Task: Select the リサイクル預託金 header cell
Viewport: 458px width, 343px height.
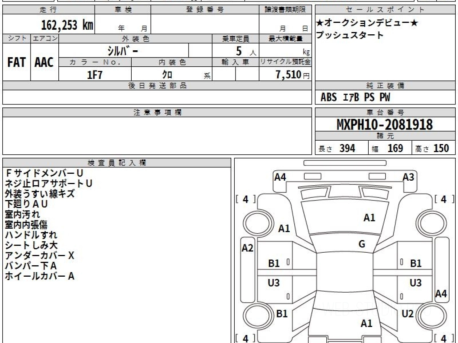Action: pyautogui.click(x=285, y=62)
